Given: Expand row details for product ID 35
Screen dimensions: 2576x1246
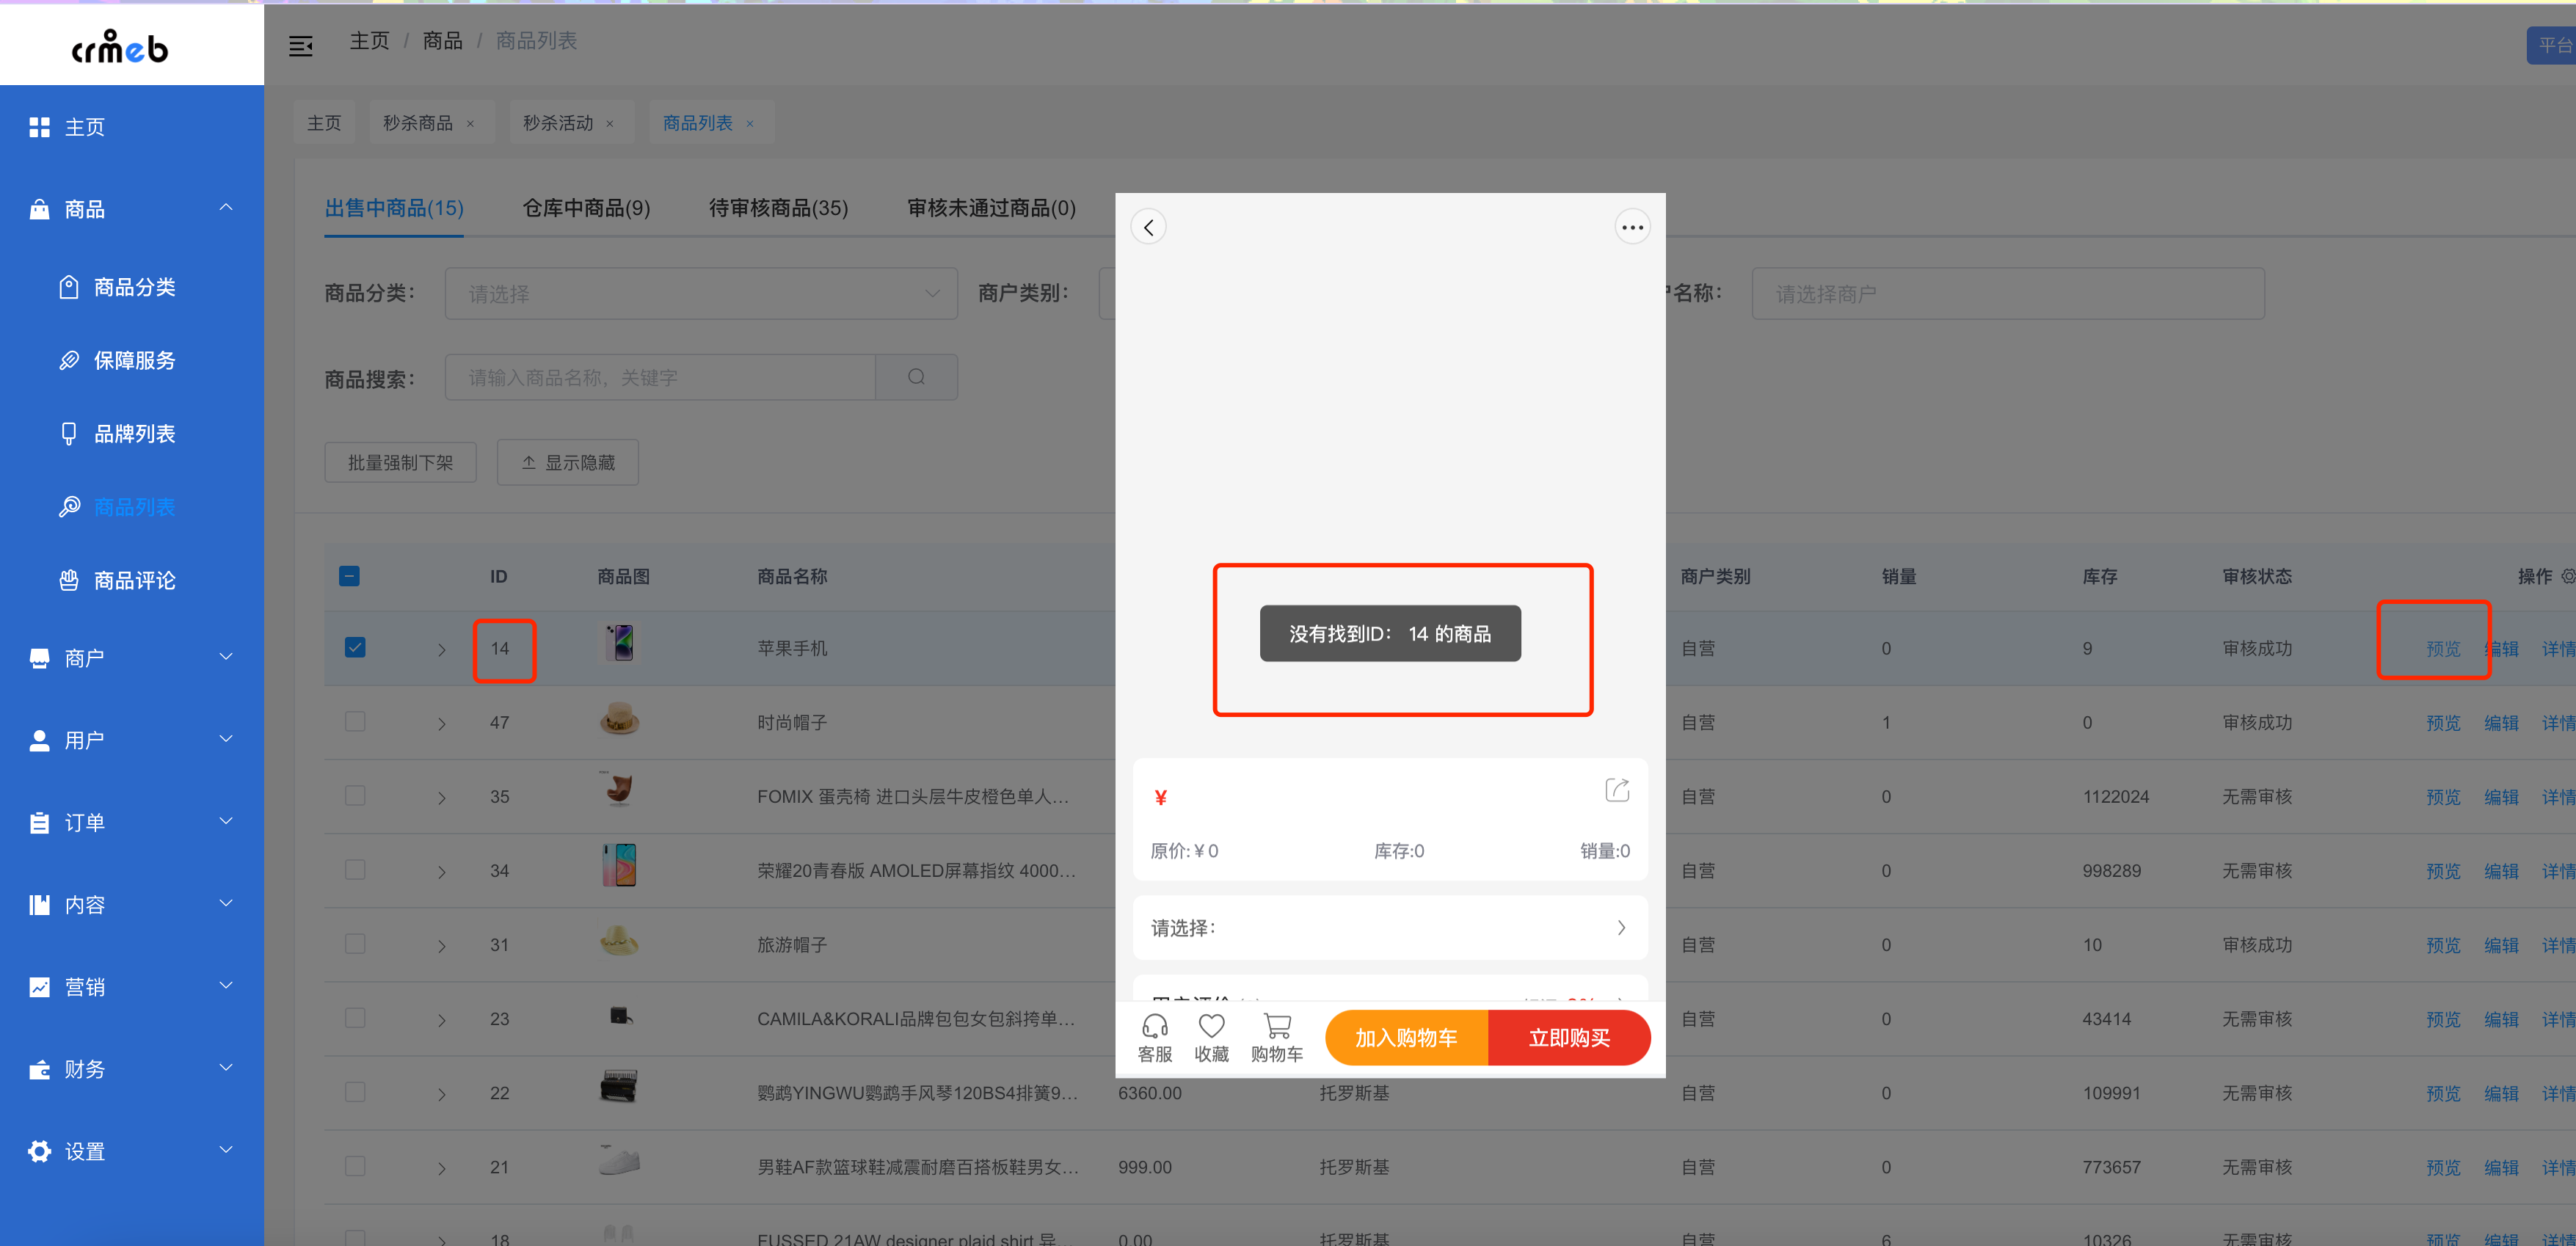Looking at the screenshot, I should click(441, 797).
